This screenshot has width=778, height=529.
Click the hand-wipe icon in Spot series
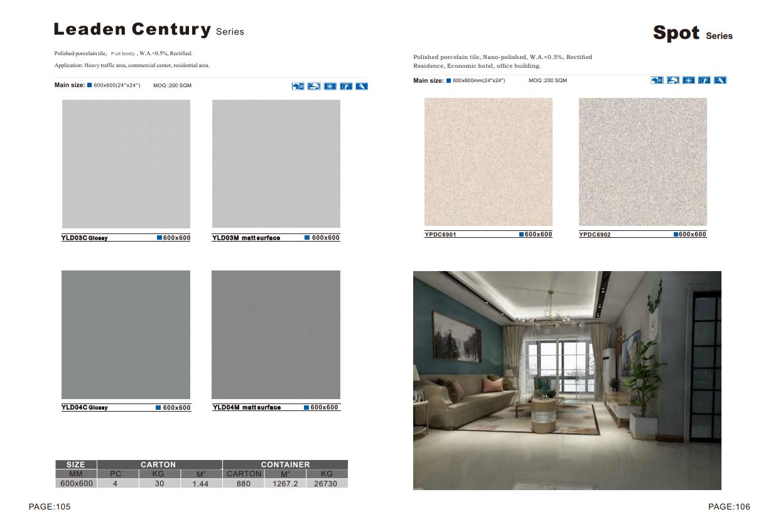(x=673, y=80)
